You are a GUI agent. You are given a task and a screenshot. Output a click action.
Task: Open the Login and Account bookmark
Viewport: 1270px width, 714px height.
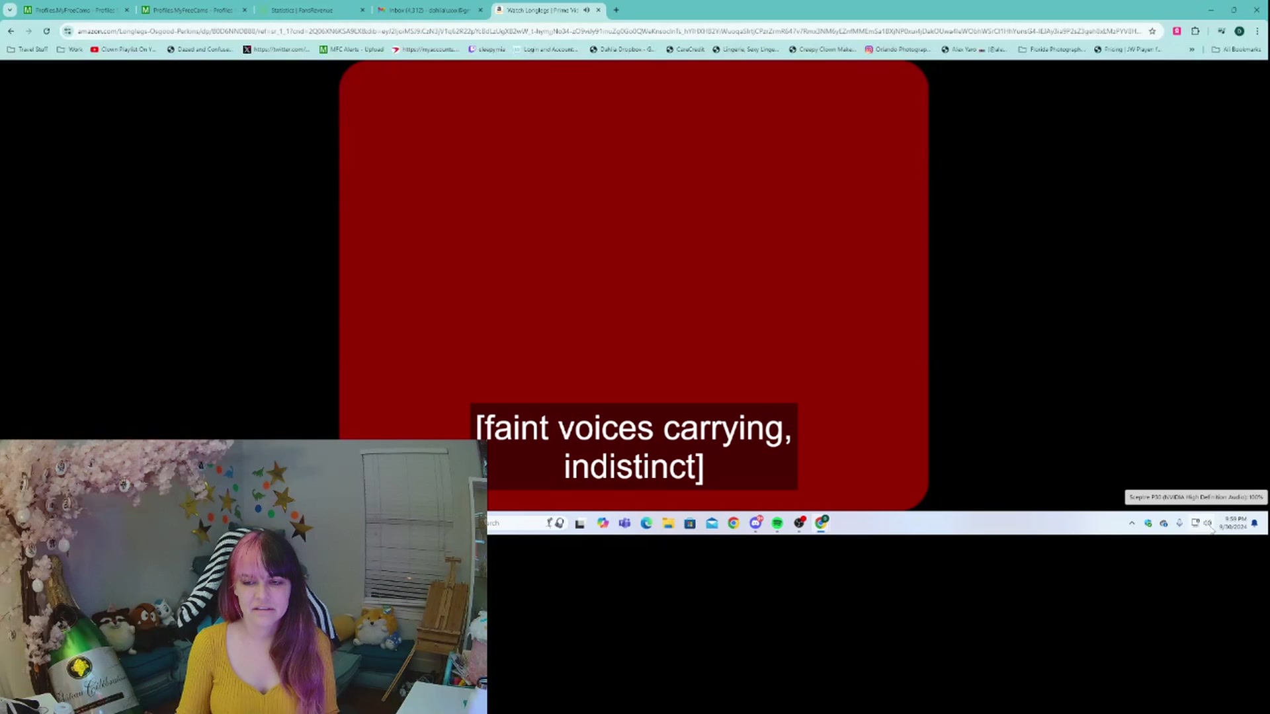coord(546,50)
